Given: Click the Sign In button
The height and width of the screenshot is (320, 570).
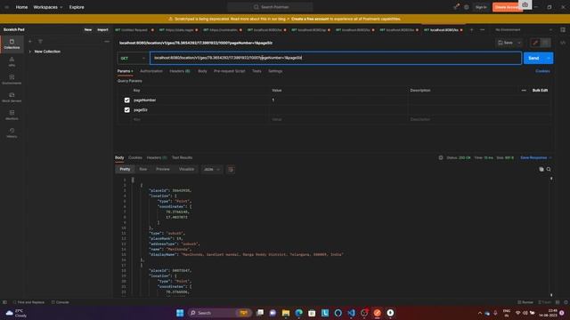Looking at the screenshot, I should (x=481, y=7).
